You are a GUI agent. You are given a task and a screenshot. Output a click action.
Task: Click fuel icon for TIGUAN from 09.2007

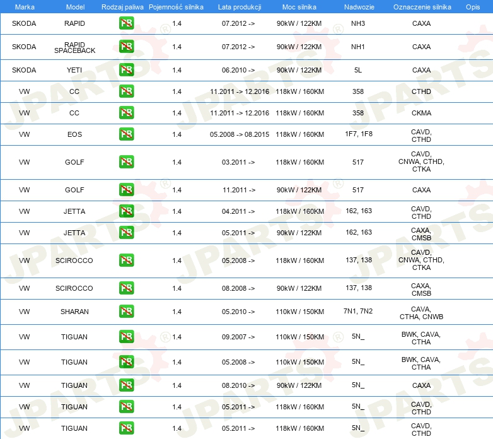coord(126,337)
